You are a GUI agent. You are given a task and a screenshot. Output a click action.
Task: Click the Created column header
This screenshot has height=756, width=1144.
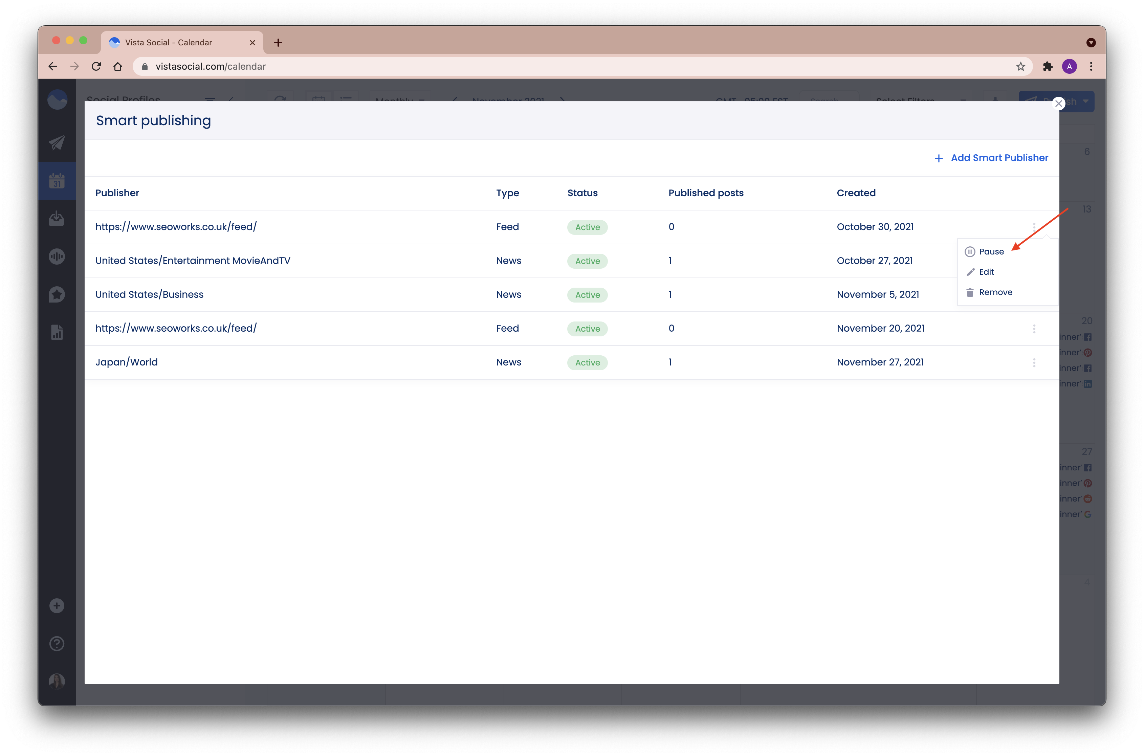pyautogui.click(x=856, y=193)
